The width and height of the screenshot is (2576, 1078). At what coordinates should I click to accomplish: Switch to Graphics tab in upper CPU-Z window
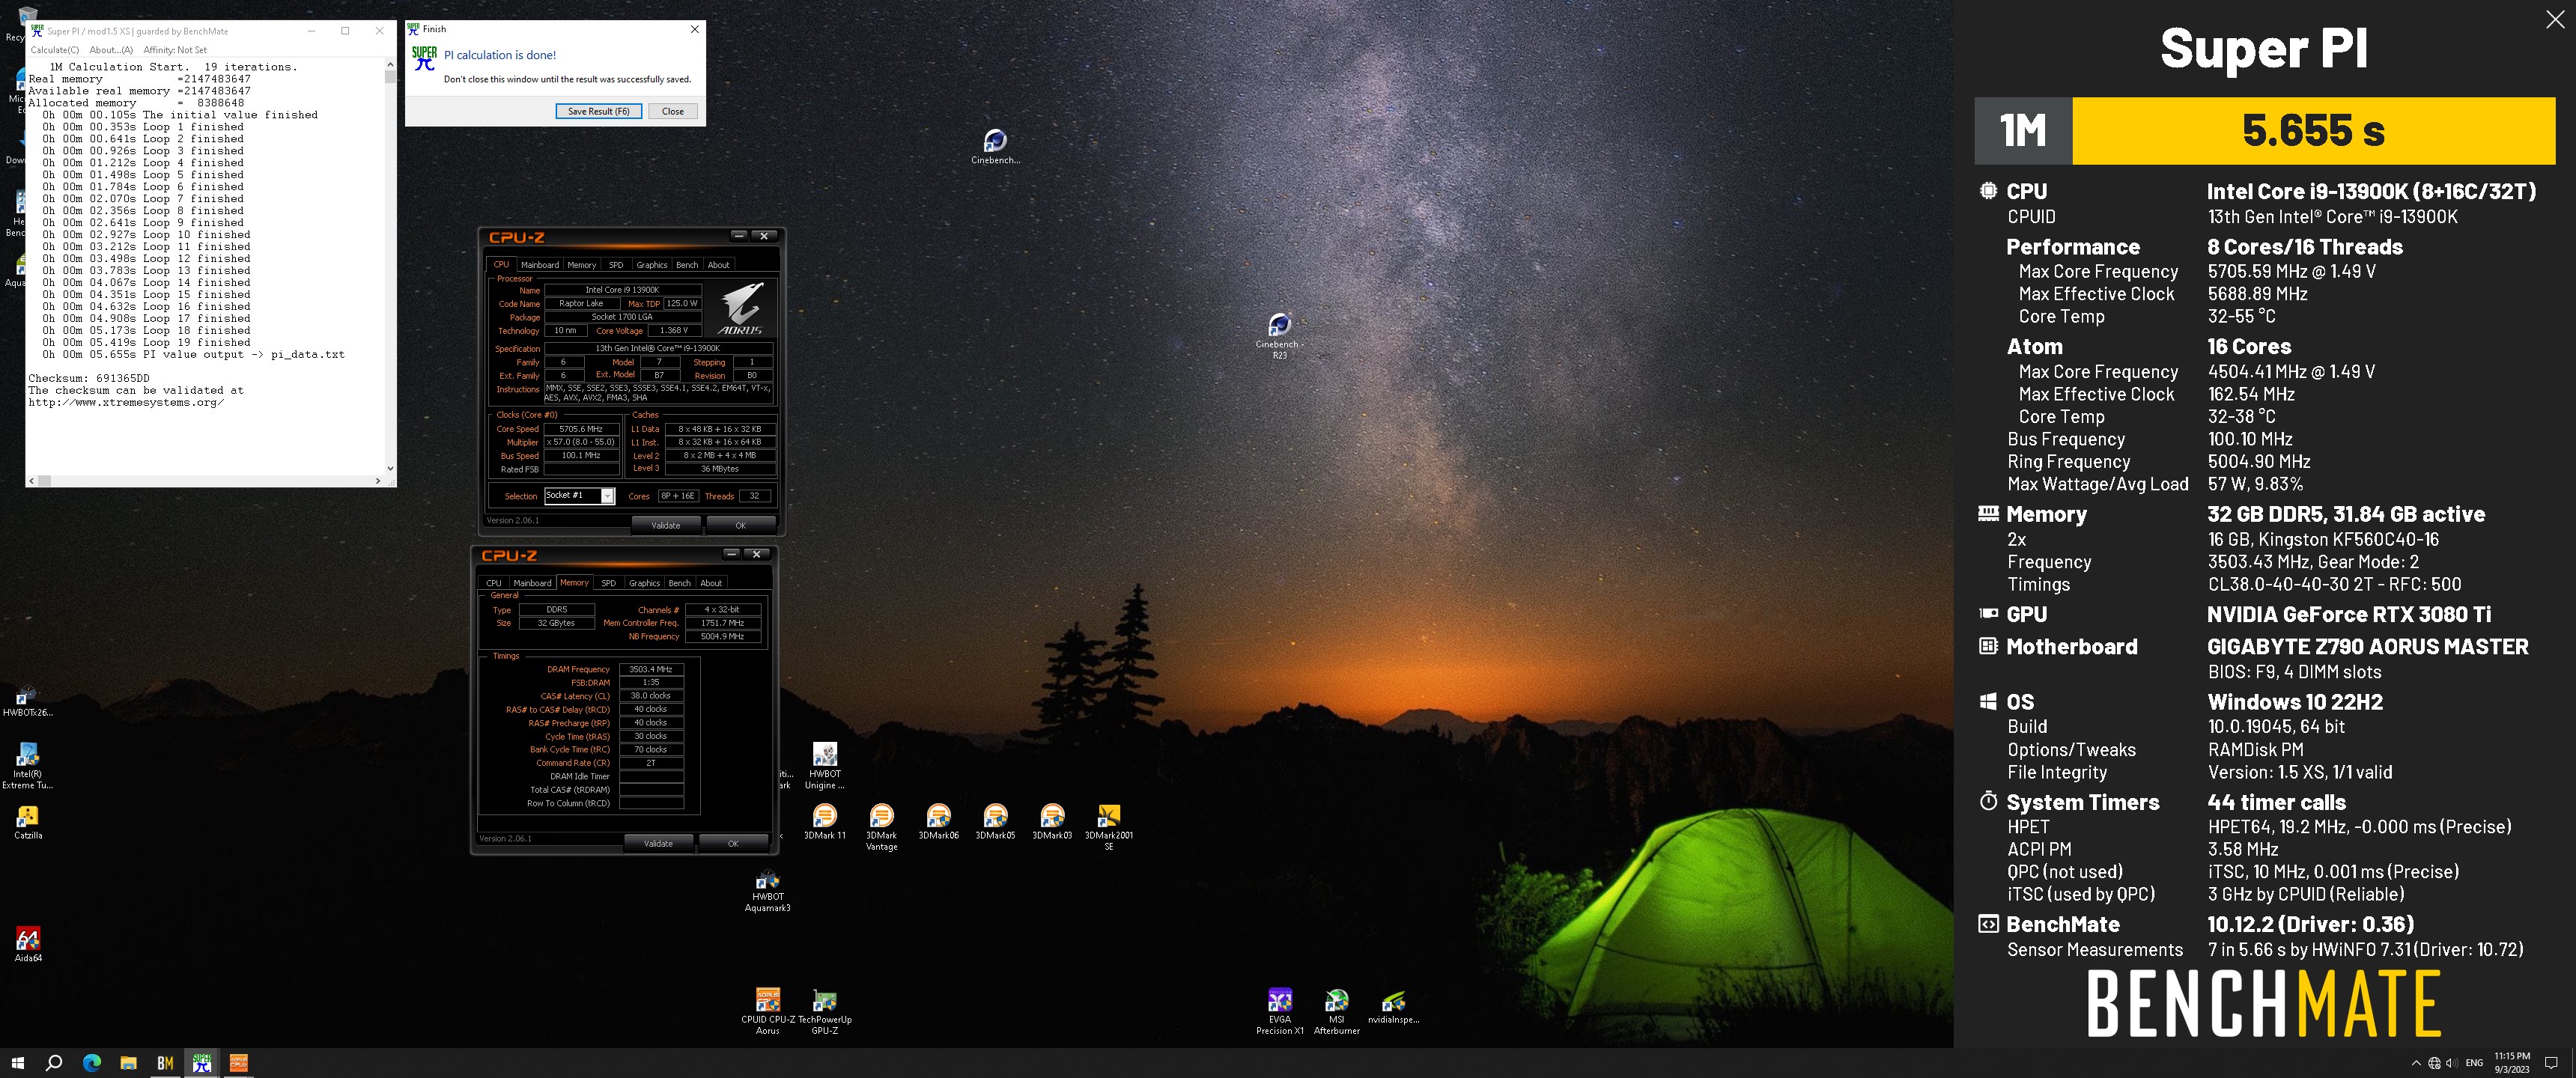(x=652, y=265)
